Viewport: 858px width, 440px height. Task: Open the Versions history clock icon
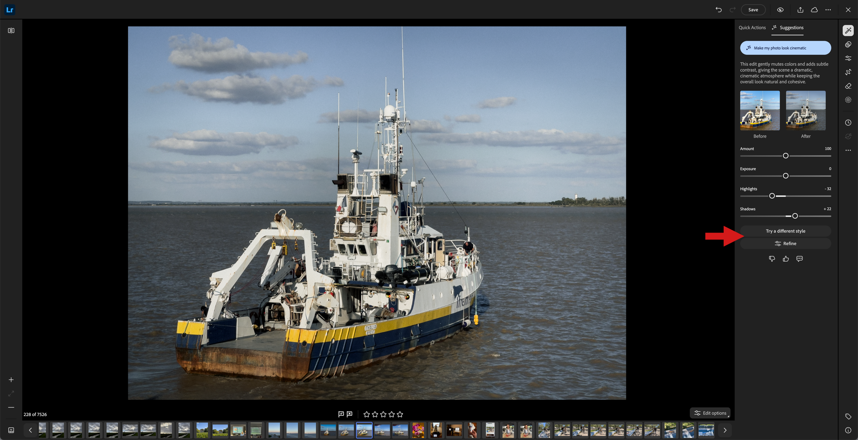(848, 123)
